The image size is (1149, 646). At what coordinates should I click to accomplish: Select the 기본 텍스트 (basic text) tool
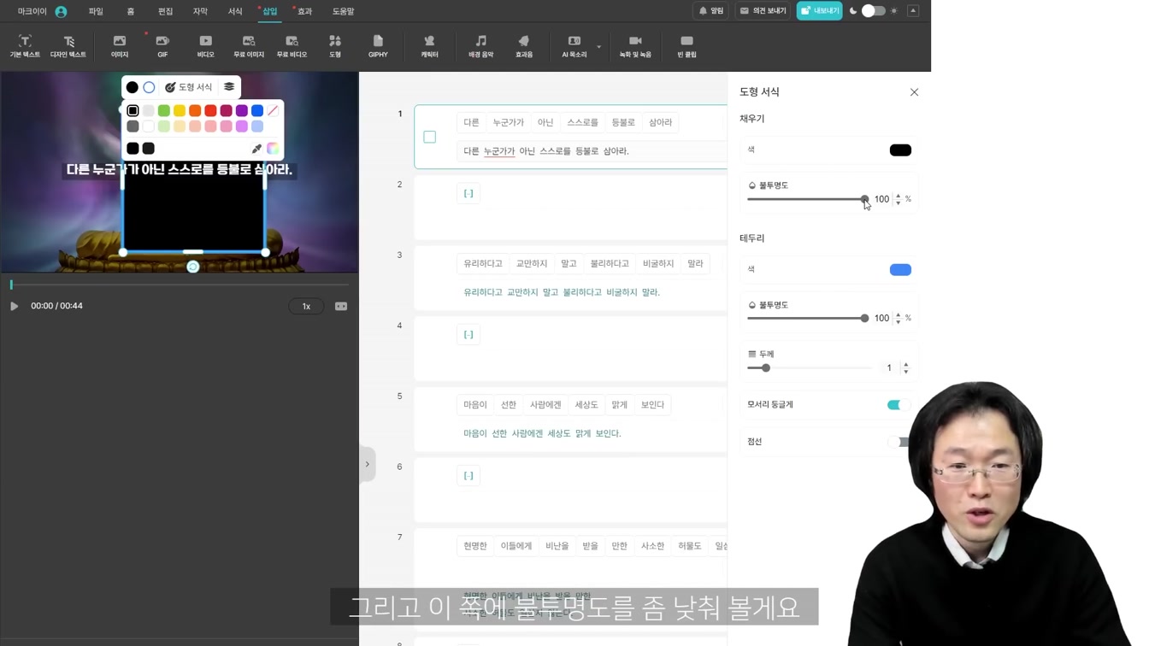pos(25,46)
